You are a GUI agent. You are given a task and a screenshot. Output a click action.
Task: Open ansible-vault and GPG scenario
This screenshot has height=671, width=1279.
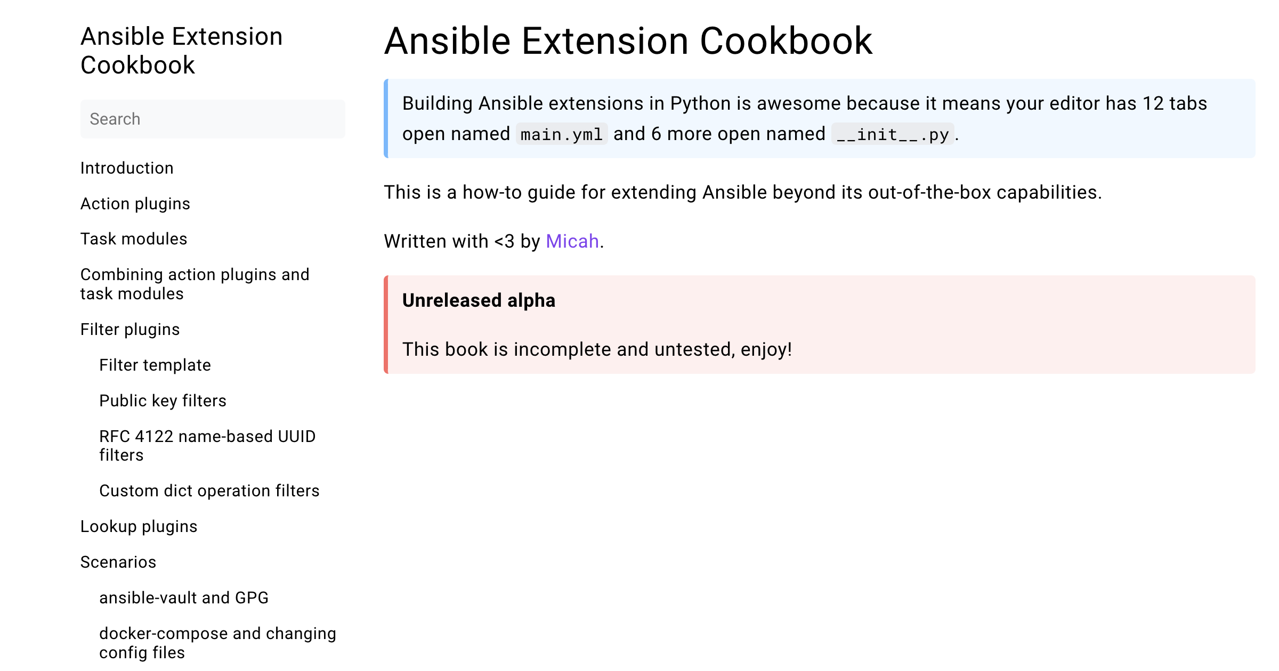(x=184, y=598)
